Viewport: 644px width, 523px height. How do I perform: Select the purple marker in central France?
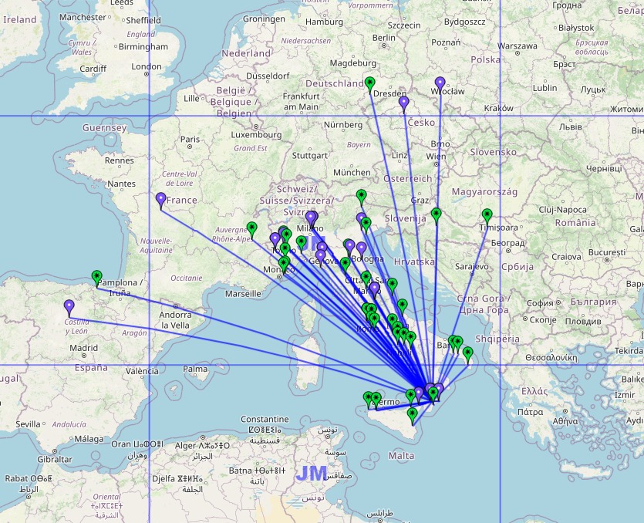(x=161, y=200)
